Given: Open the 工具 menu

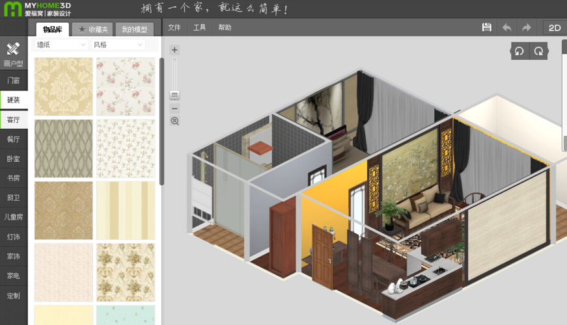Looking at the screenshot, I should (x=200, y=28).
